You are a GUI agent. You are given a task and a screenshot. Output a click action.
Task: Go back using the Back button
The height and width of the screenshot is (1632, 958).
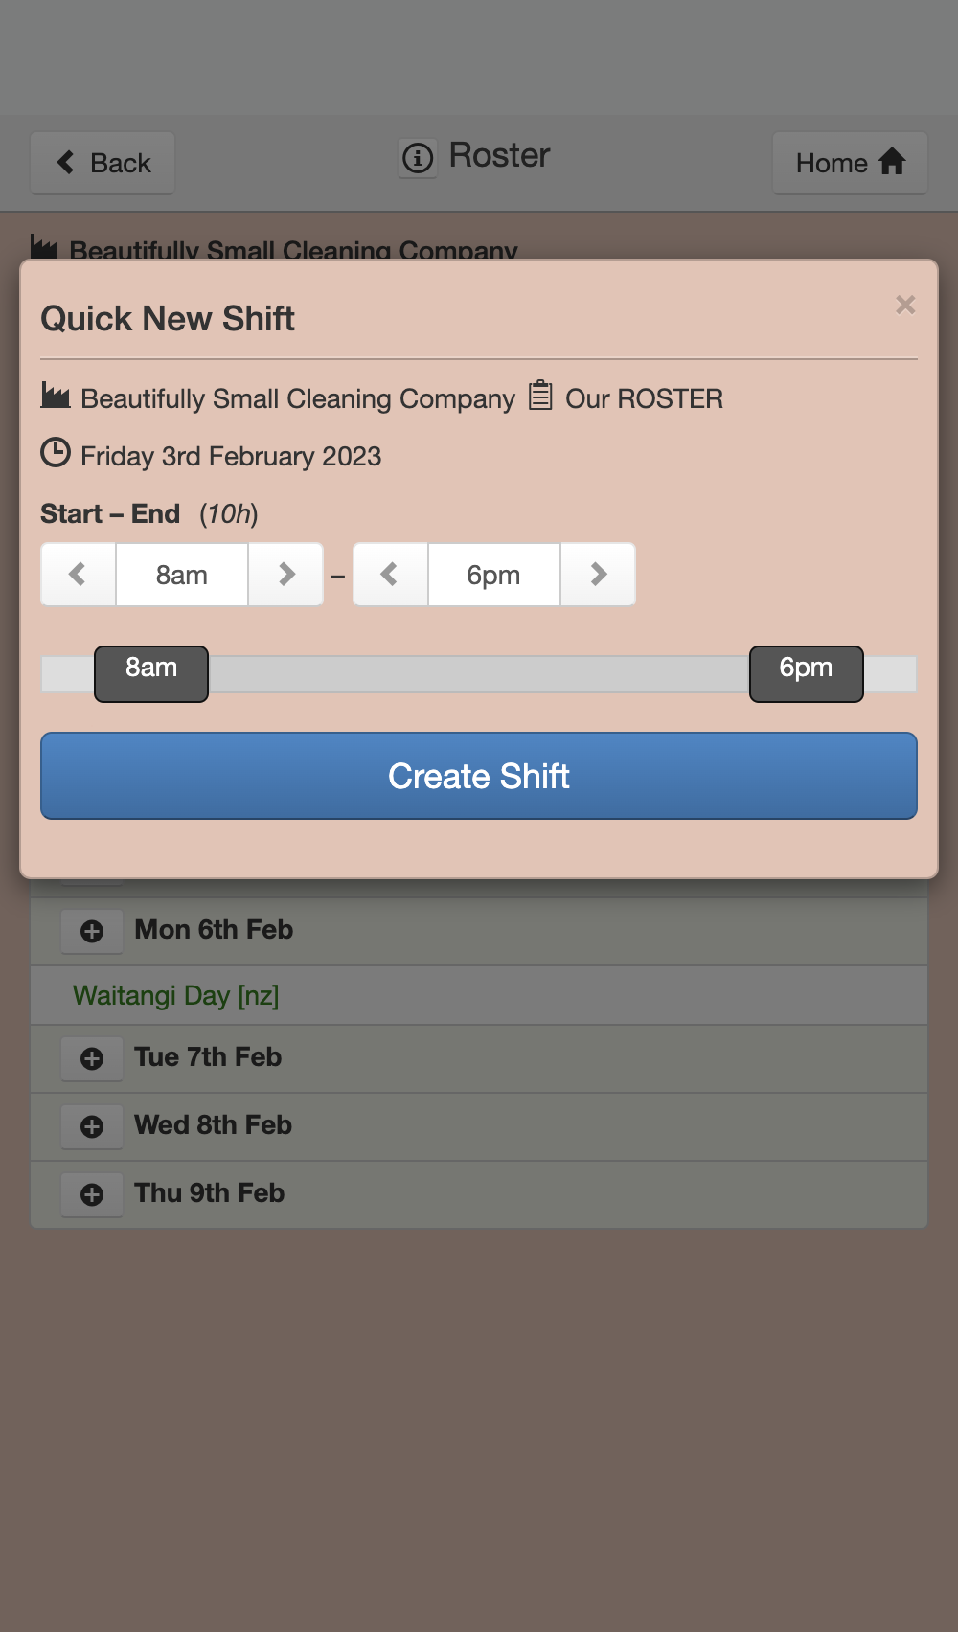click(103, 163)
